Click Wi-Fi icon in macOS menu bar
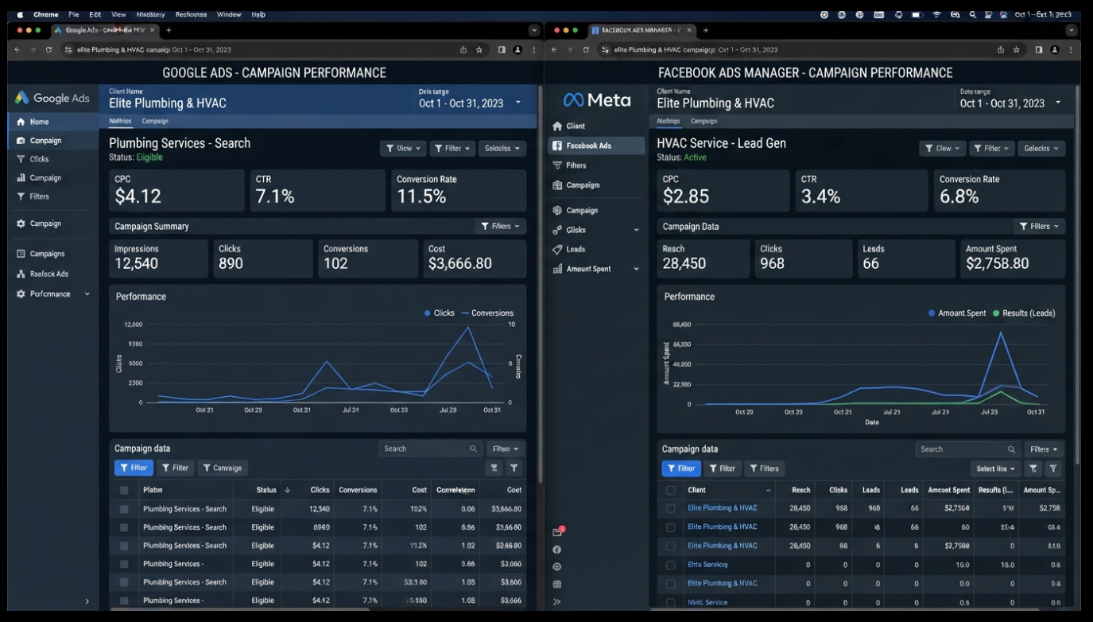The image size is (1093, 622). pos(936,14)
